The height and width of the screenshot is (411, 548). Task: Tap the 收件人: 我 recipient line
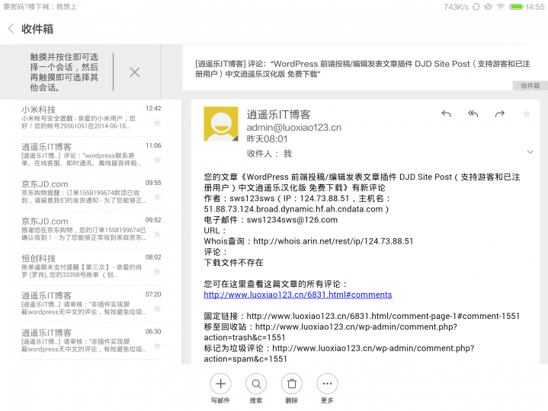269,154
